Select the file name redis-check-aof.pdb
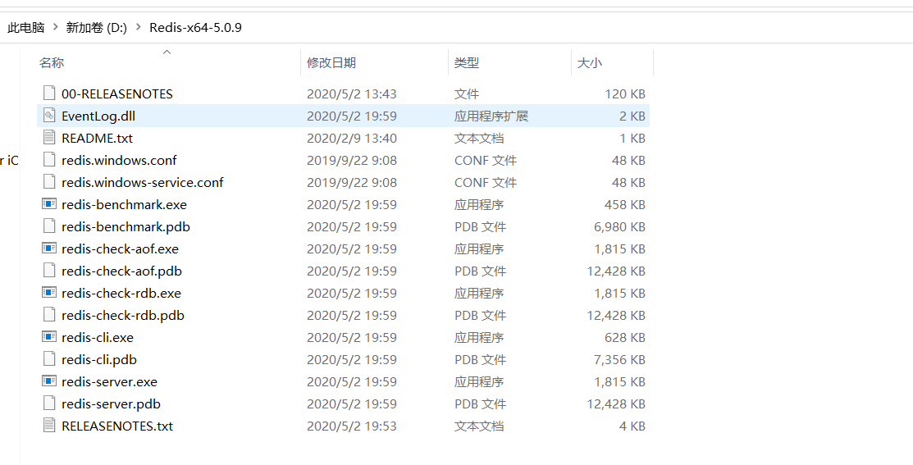The height and width of the screenshot is (465, 913). coord(121,271)
